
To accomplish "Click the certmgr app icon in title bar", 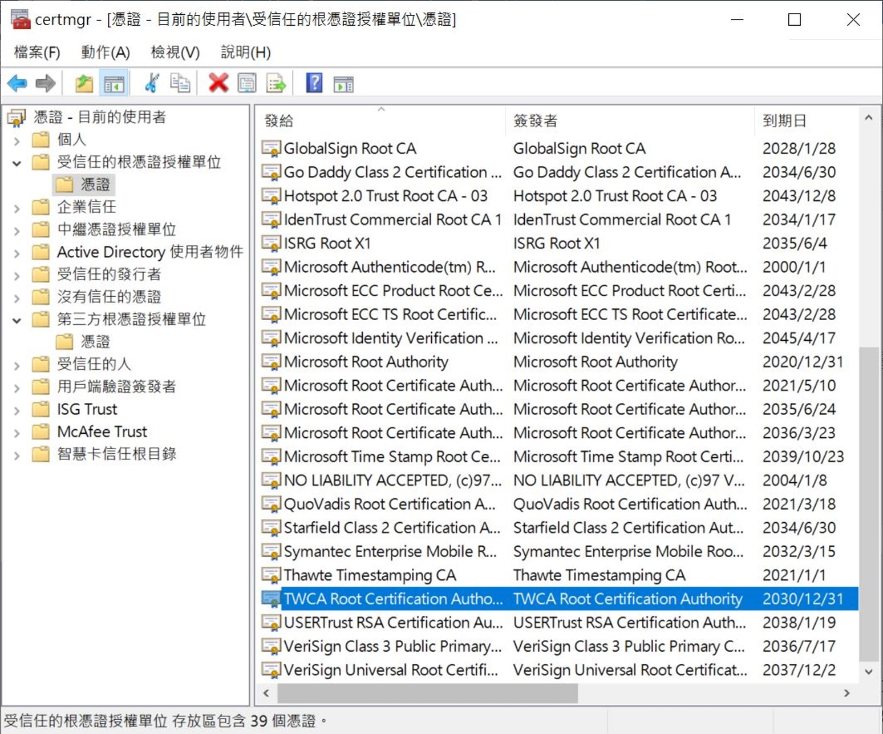I will point(21,19).
